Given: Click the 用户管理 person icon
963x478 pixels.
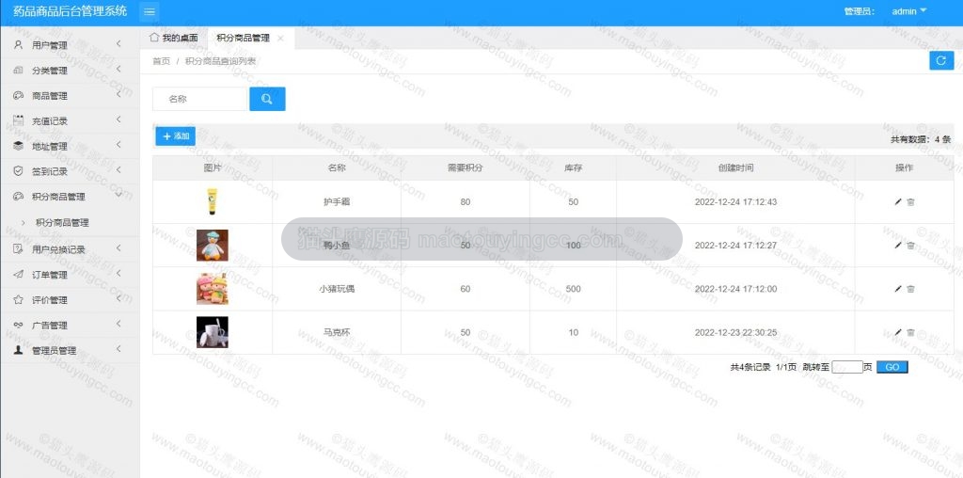Looking at the screenshot, I should 19,45.
